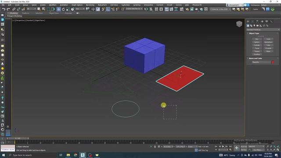
Task: Click the Play Animation button
Action: click(x=223, y=147)
